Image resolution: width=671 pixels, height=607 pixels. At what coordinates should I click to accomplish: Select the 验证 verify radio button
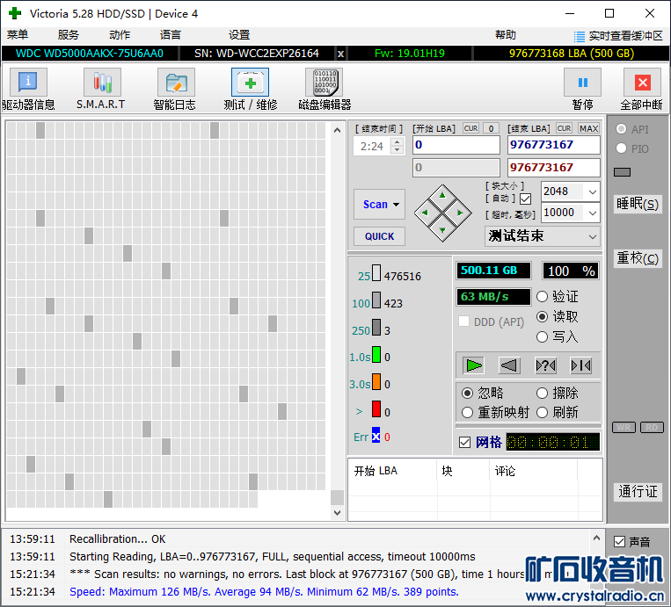[542, 296]
